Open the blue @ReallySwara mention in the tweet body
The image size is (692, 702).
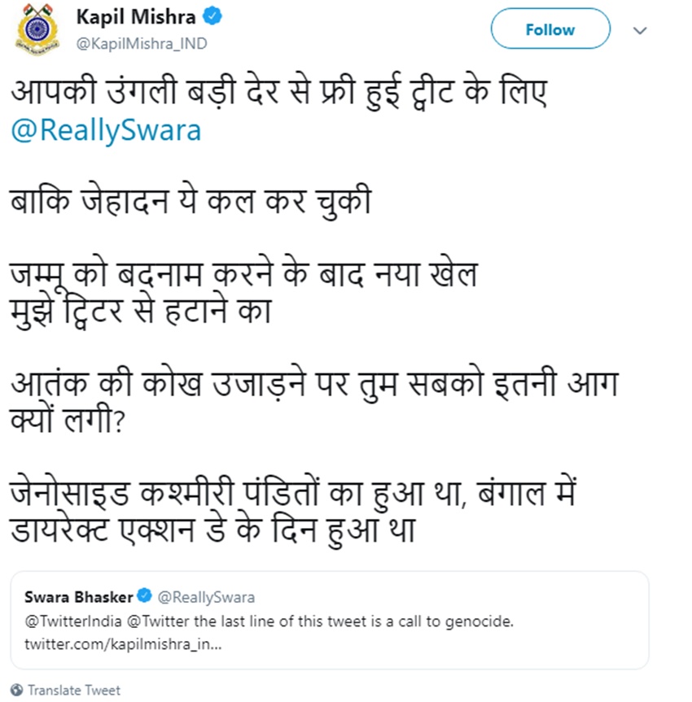coord(106,130)
